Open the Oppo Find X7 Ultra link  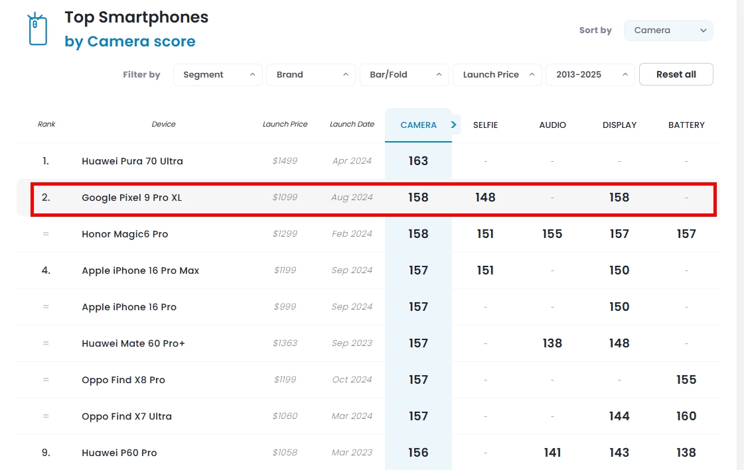127,416
